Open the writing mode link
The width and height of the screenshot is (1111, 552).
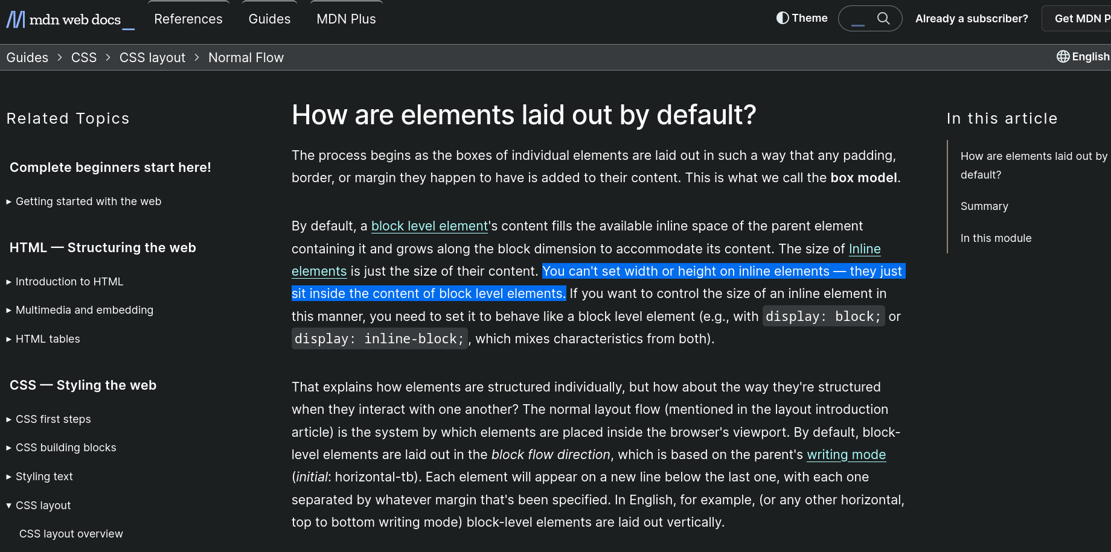click(x=846, y=454)
